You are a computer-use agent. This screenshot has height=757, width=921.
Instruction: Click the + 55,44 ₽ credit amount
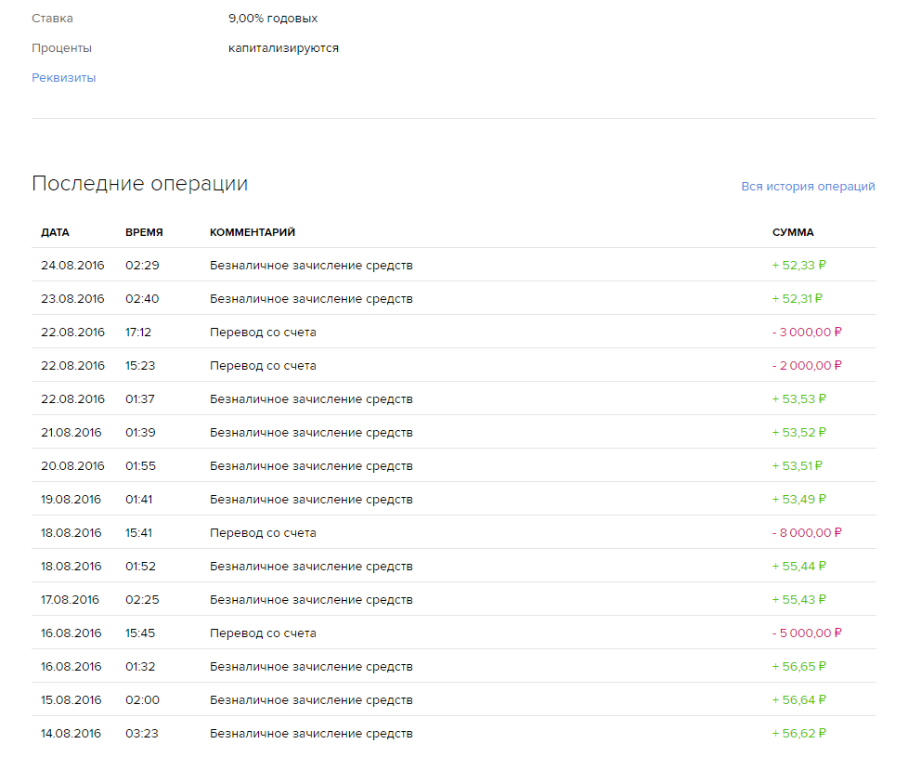point(798,567)
